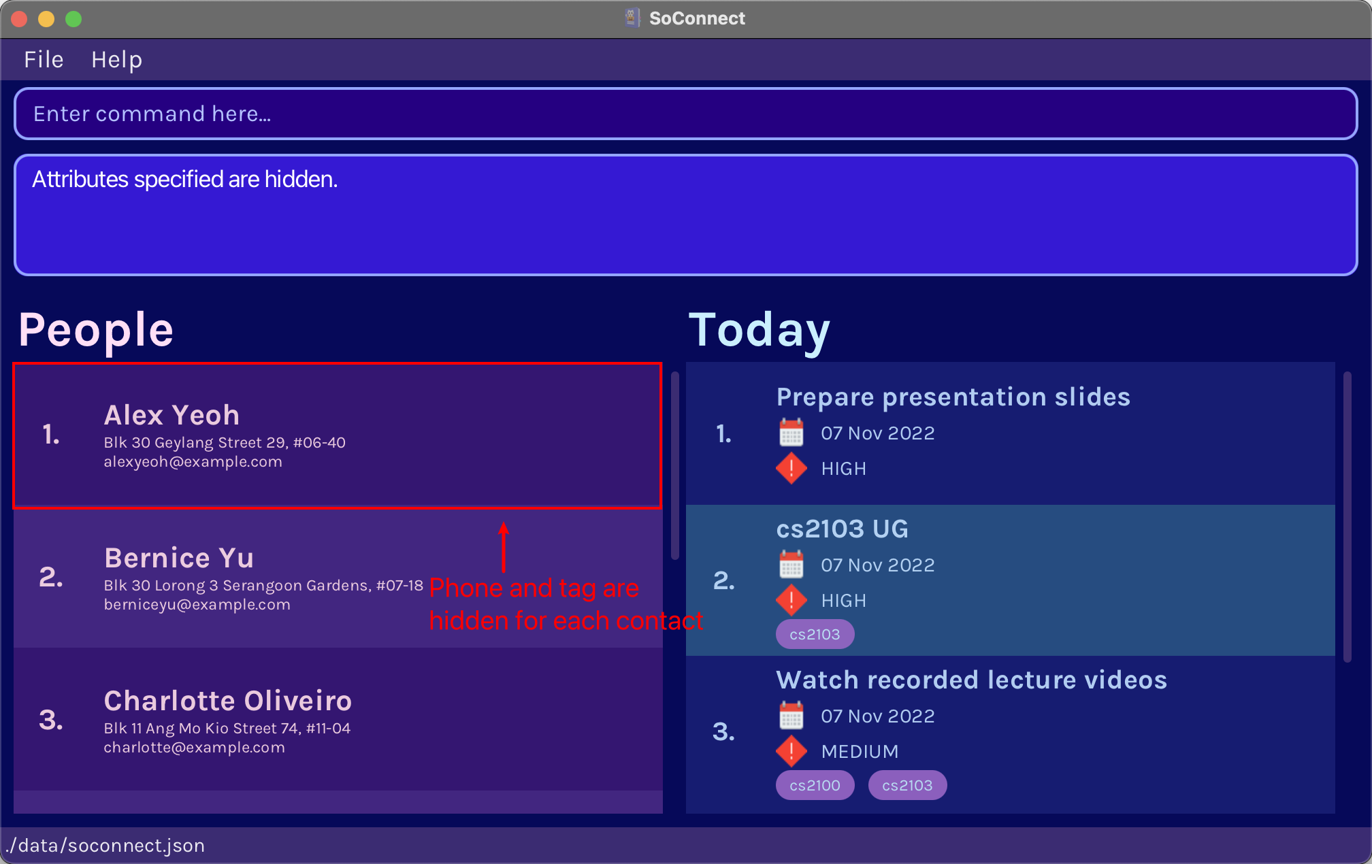Close the SoConnect window with the red button
The width and height of the screenshot is (1372, 864).
pyautogui.click(x=19, y=19)
